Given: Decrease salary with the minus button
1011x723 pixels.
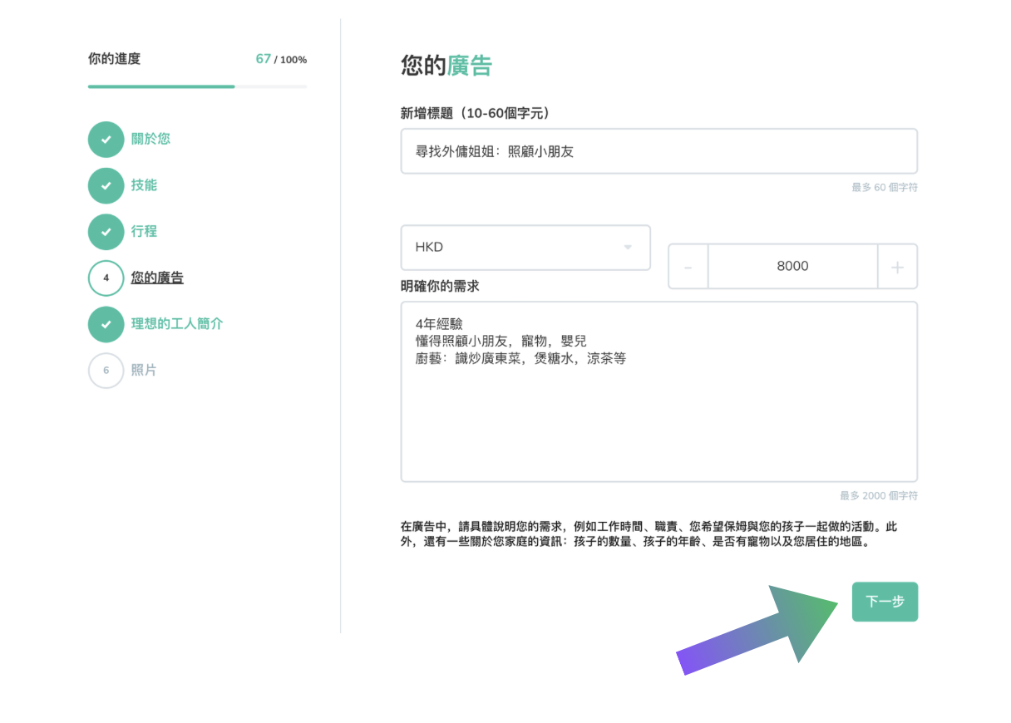Looking at the screenshot, I should click(688, 267).
